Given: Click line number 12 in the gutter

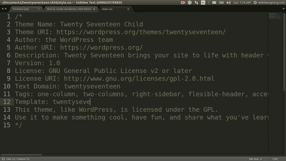Looking at the screenshot, I should click(7, 102).
